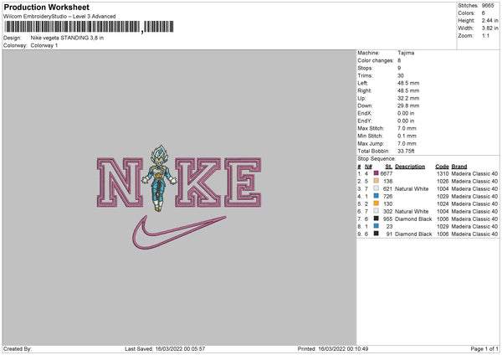502x355 pixels.
Task: Select the "EndY:" label
Action: point(365,121)
